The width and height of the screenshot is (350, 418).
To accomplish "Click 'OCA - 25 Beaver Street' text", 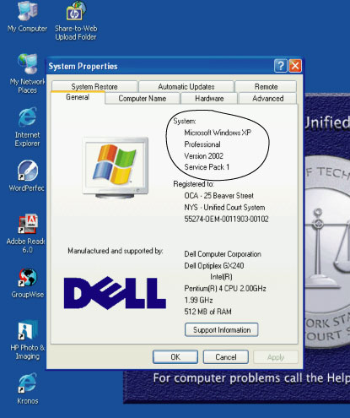I will 218,196.
